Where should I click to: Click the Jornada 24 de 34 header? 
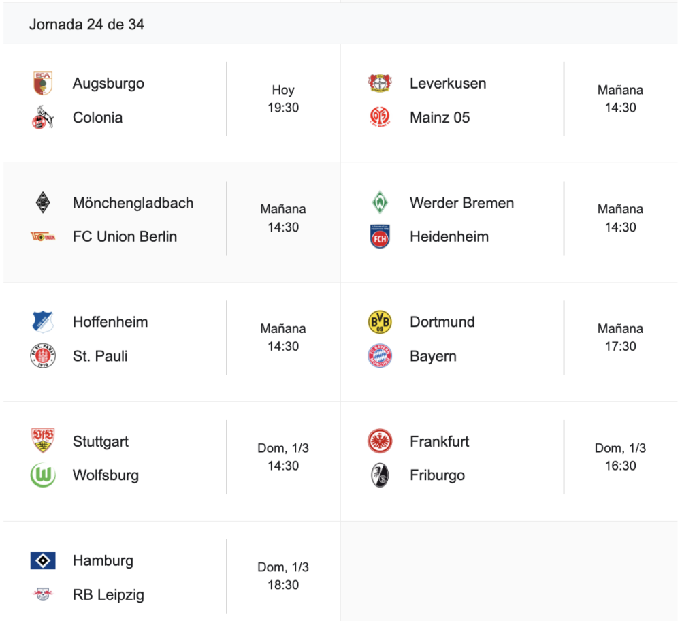click(86, 25)
